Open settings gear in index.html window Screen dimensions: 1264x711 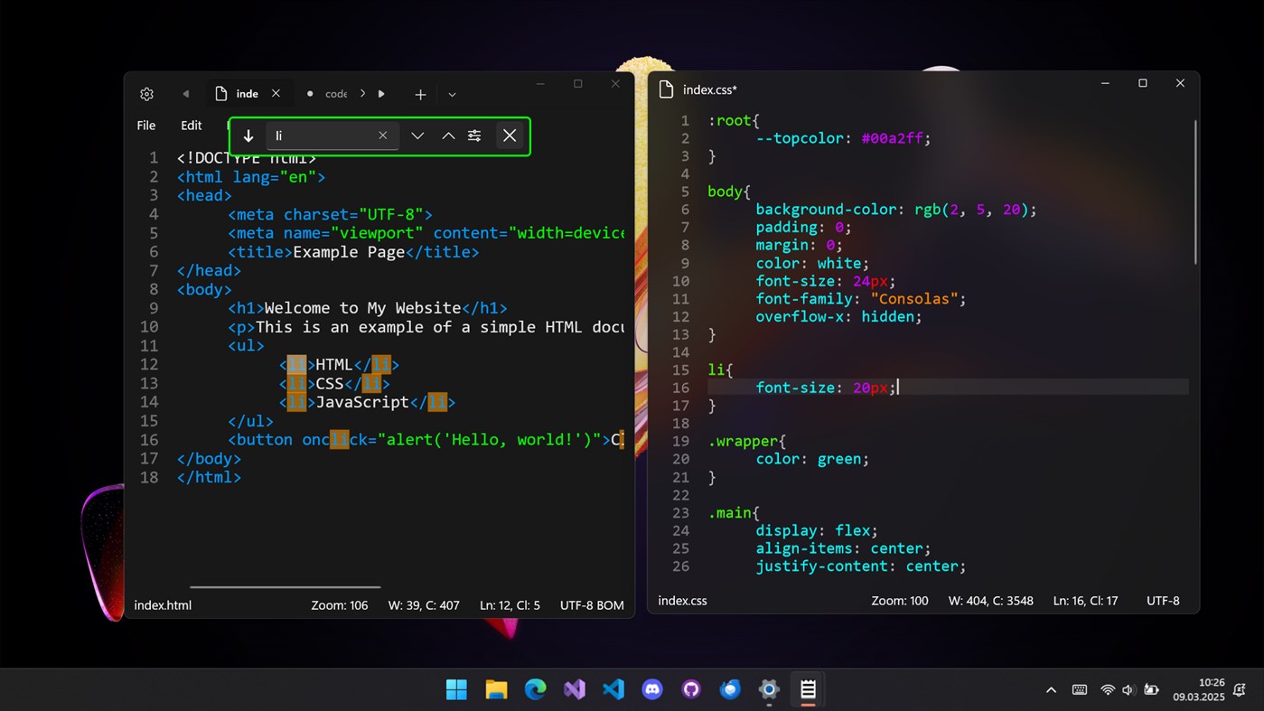pyautogui.click(x=147, y=94)
